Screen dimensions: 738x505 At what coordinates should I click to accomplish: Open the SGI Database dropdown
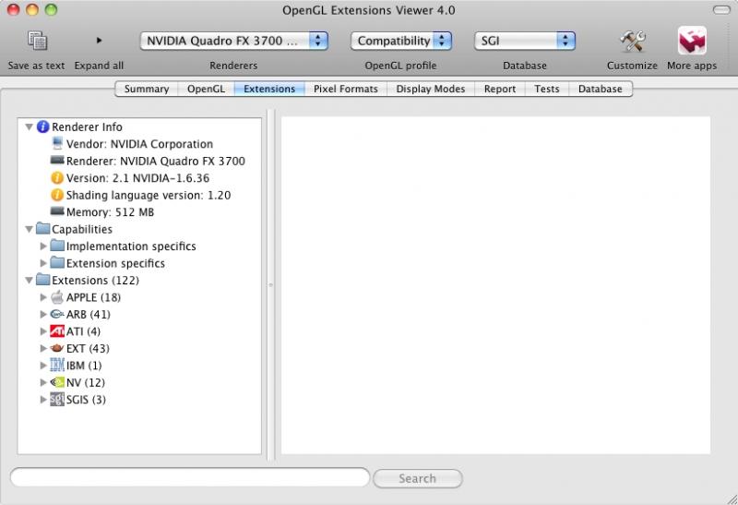coord(525,41)
